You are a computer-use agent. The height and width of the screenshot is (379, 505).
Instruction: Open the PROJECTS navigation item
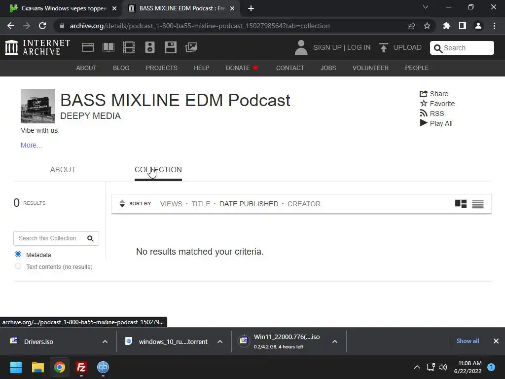pos(162,68)
